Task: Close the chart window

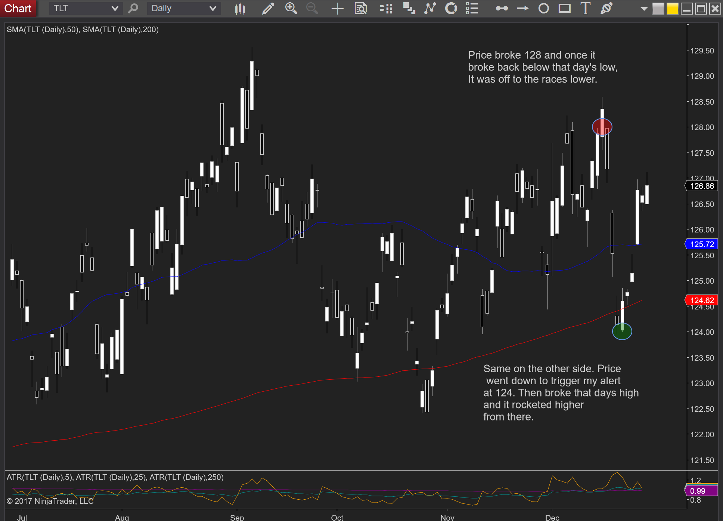Action: click(715, 9)
